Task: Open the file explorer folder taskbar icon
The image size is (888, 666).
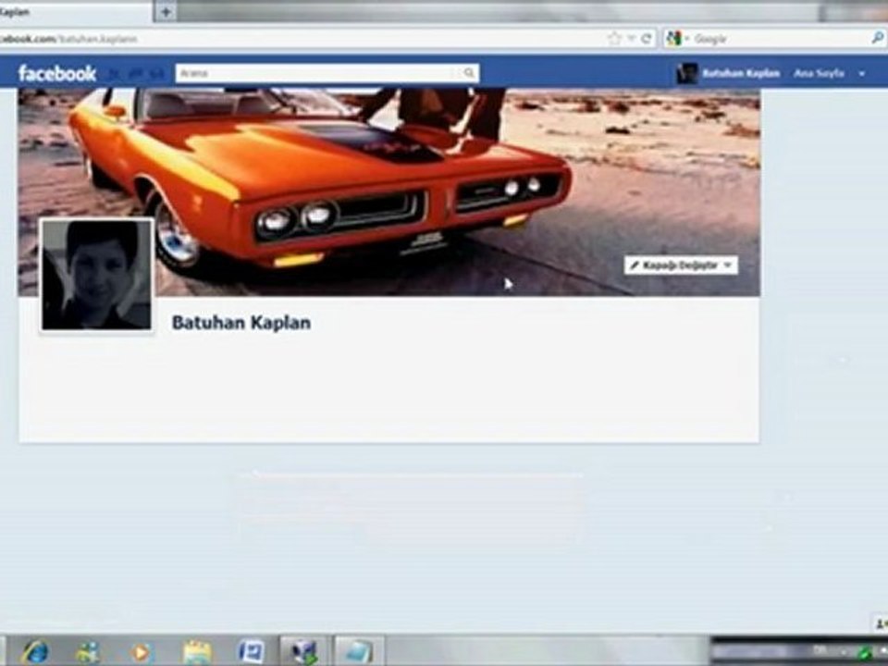Action: coord(196,652)
